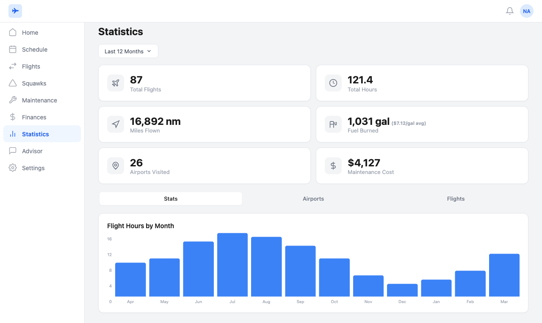Click the Schedule calendar icon
Image resolution: width=542 pixels, height=323 pixels.
13,49
